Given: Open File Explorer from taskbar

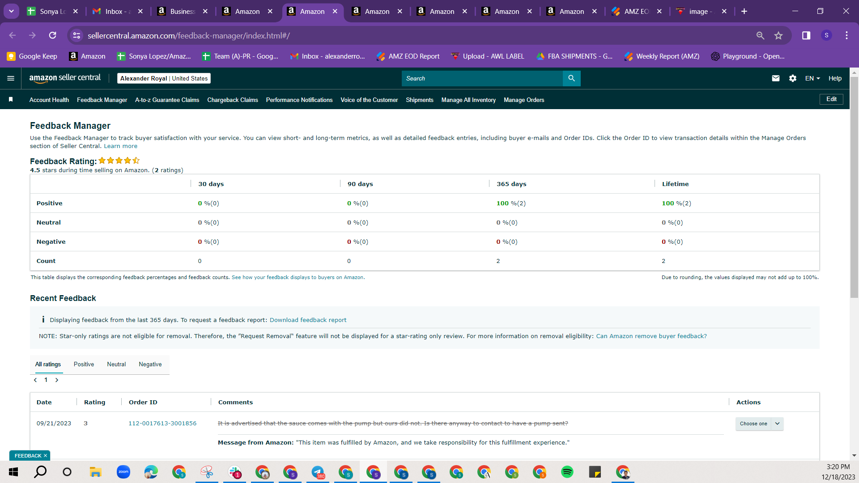Looking at the screenshot, I should point(95,472).
